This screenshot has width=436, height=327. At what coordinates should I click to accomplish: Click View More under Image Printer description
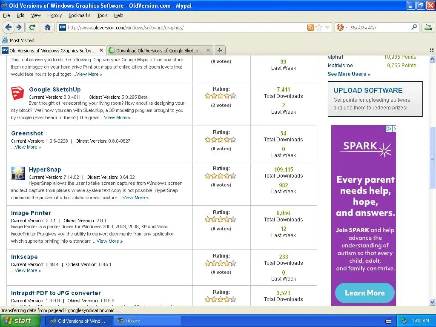click(x=109, y=241)
